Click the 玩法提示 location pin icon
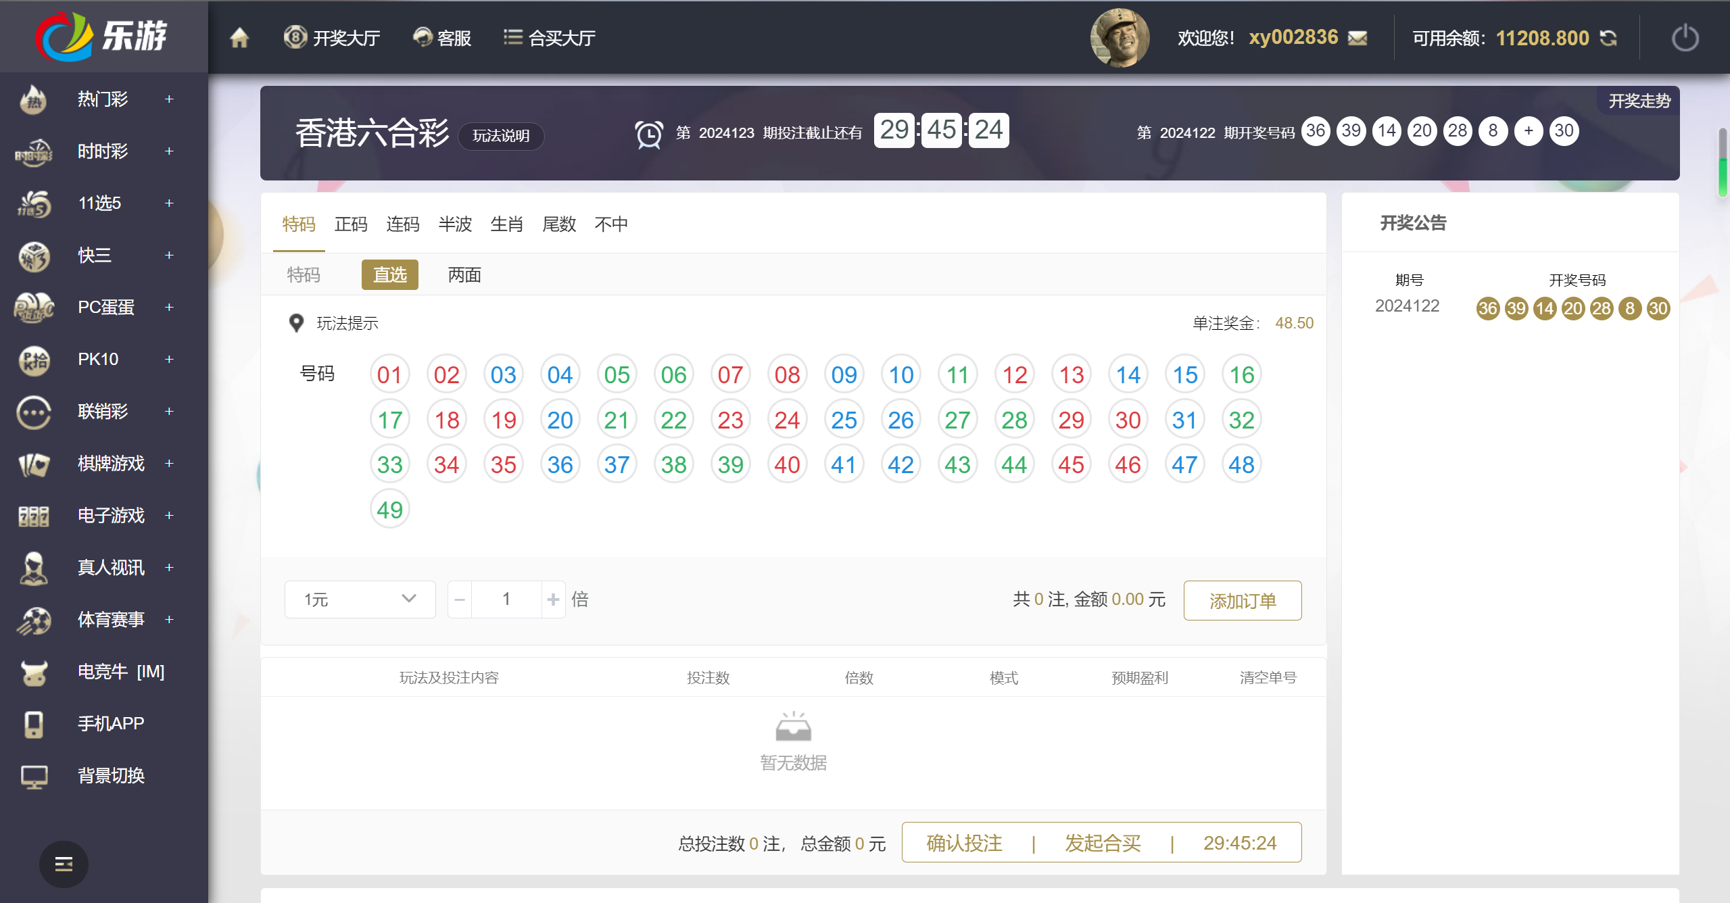This screenshot has width=1730, height=903. 296,323
